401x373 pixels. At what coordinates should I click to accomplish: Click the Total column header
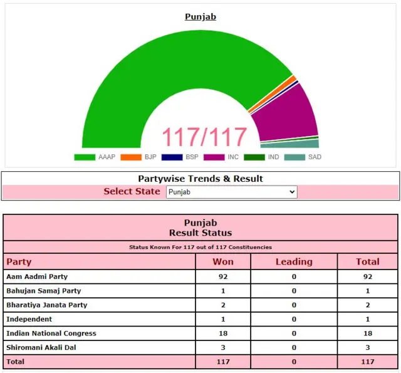[x=368, y=261]
